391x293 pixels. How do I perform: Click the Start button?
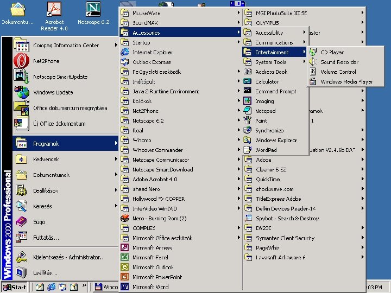[15, 287]
